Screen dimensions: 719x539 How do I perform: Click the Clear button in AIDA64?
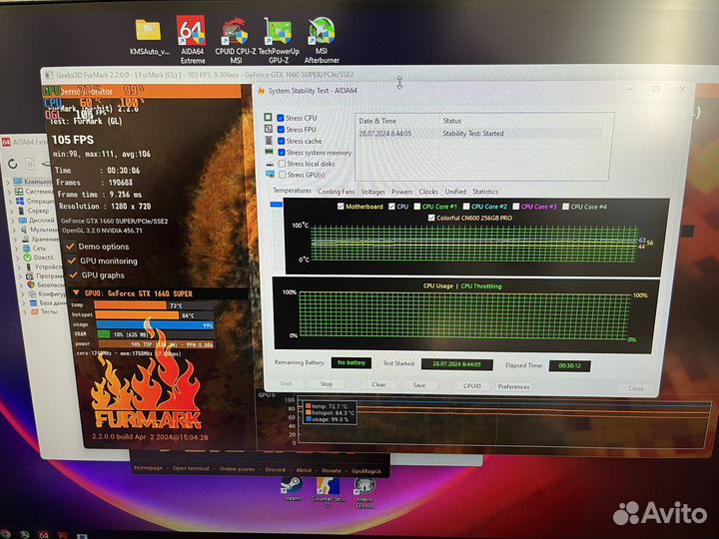pyautogui.click(x=378, y=384)
